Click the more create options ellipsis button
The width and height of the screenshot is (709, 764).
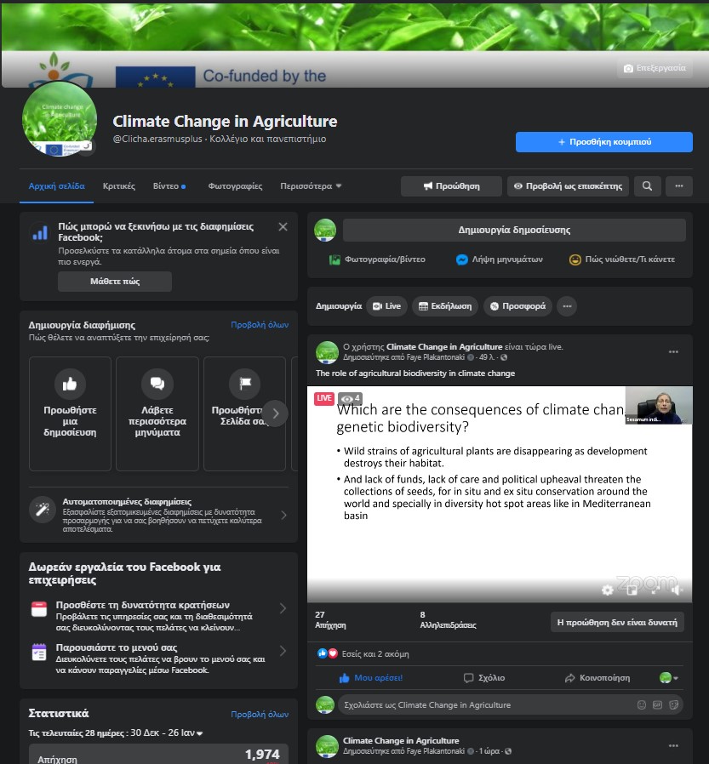pyautogui.click(x=567, y=306)
